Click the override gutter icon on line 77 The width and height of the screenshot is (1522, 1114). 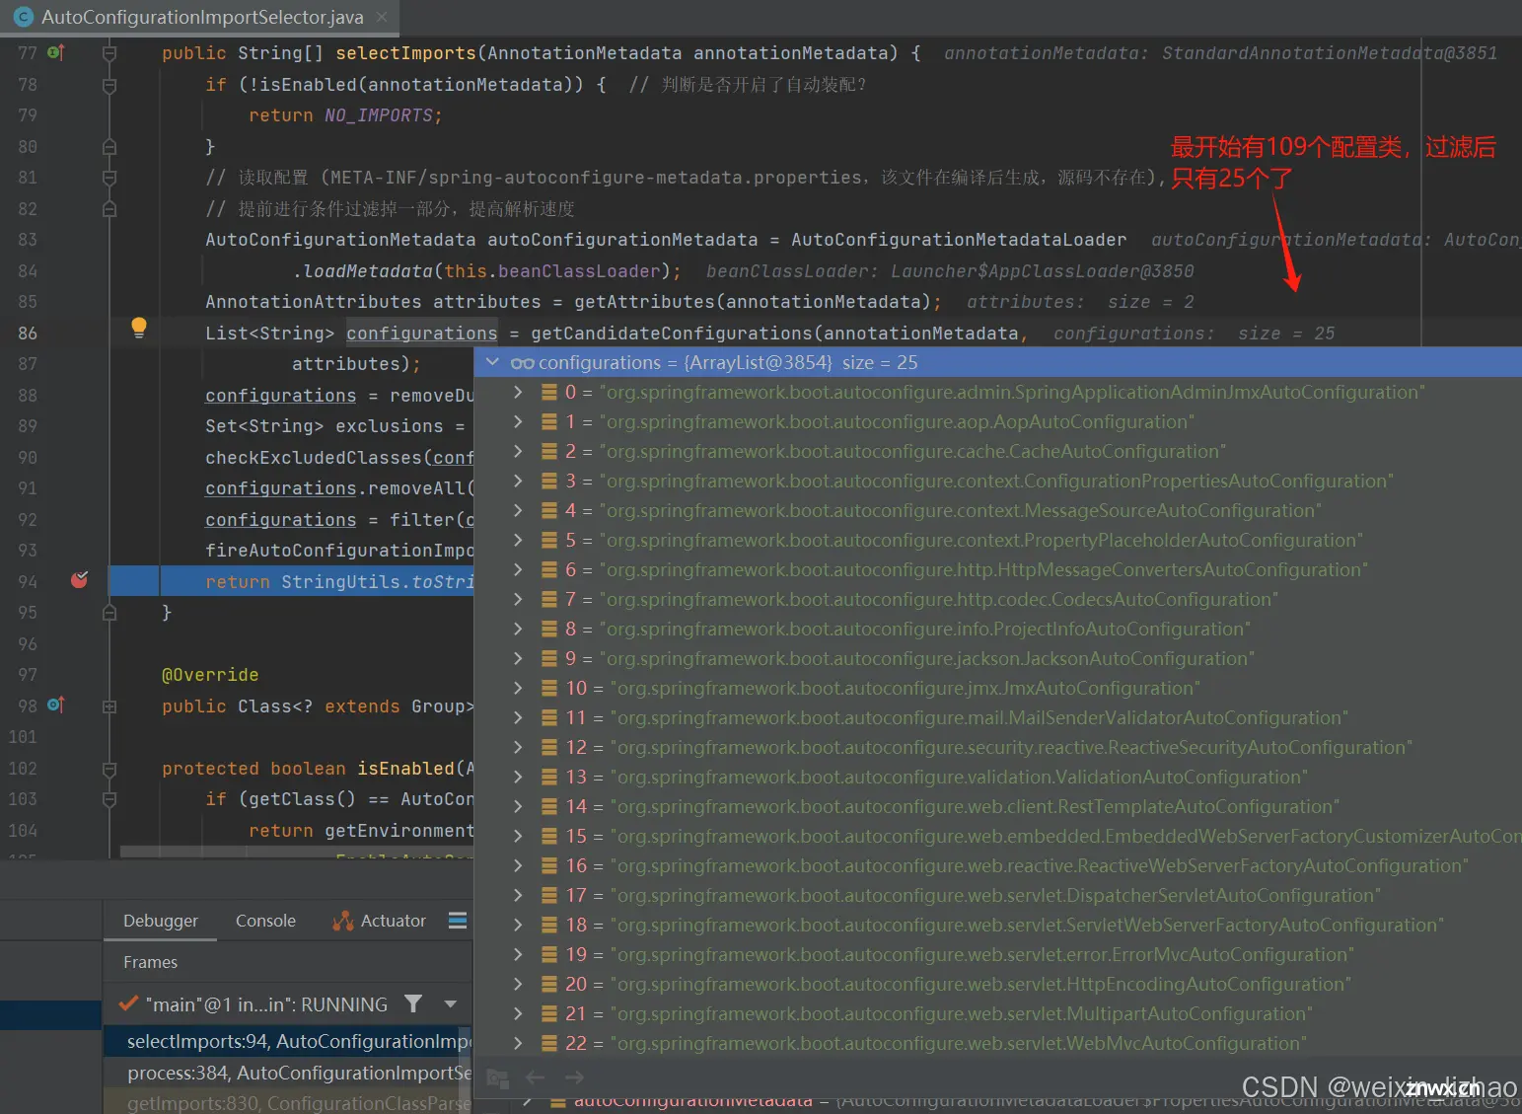tap(56, 52)
